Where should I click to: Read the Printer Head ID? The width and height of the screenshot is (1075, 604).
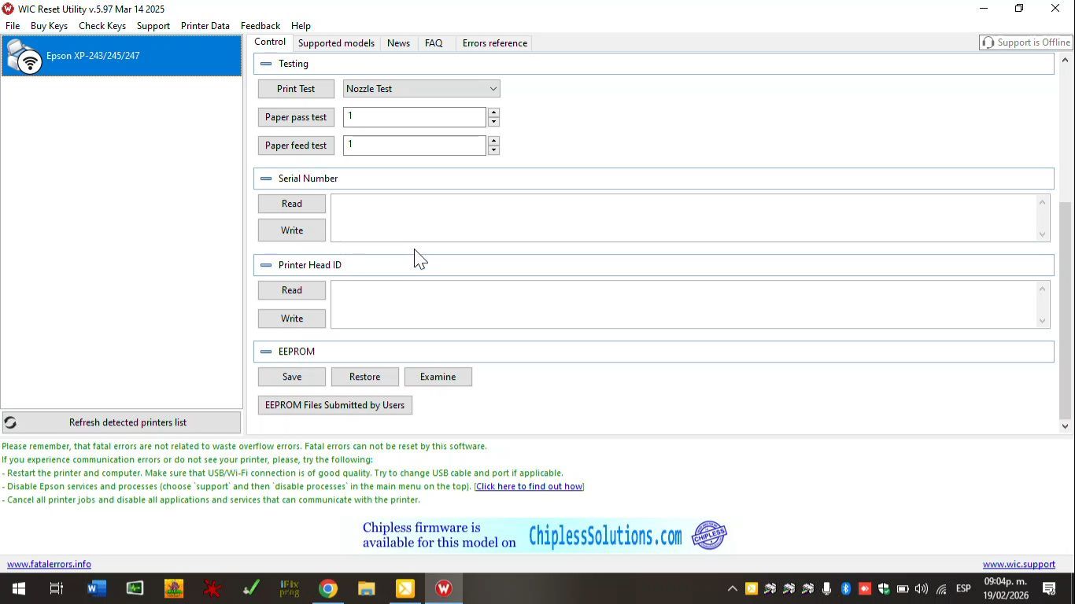(x=292, y=290)
